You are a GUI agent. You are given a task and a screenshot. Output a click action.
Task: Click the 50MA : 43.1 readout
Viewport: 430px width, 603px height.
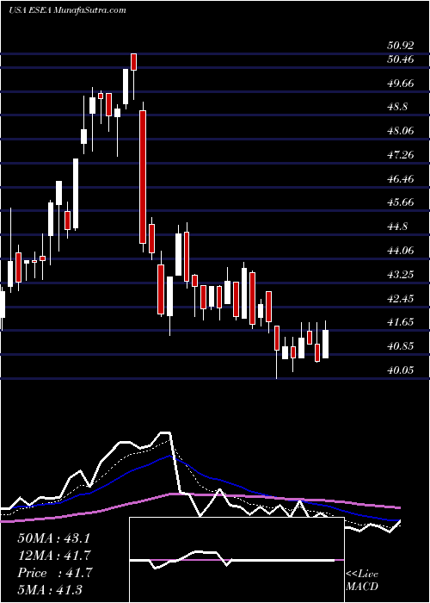pos(53,538)
